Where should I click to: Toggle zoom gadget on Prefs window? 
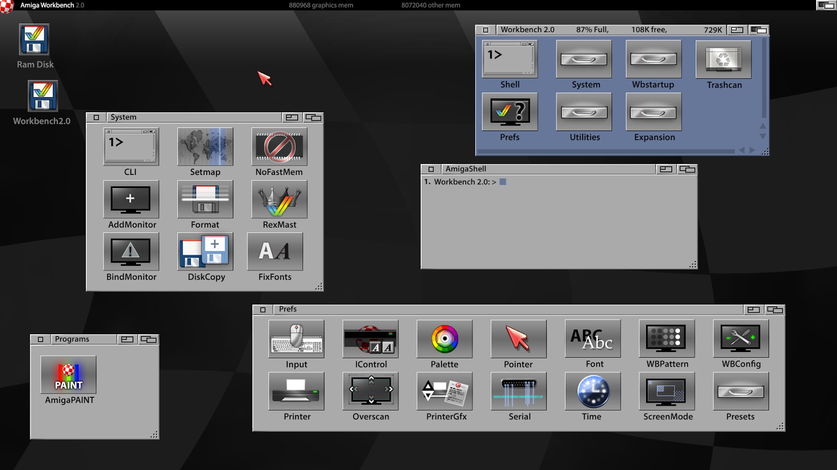753,310
